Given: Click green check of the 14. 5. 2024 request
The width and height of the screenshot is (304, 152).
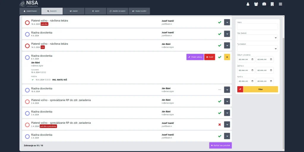Looking at the screenshot, I should 219,45.
